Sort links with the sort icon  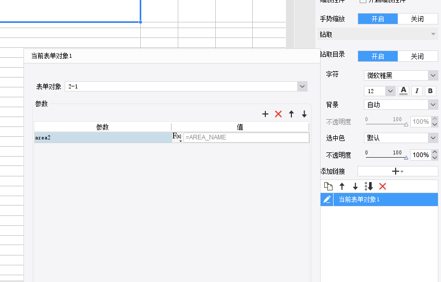pos(369,186)
